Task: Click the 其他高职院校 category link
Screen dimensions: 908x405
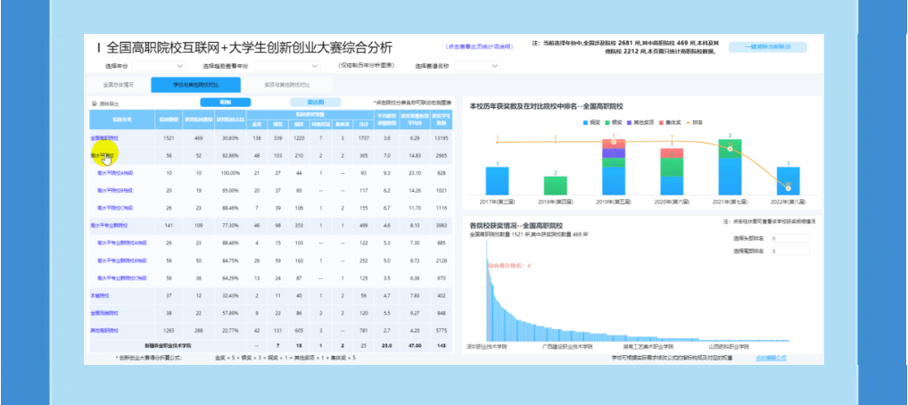Action: click(x=104, y=330)
